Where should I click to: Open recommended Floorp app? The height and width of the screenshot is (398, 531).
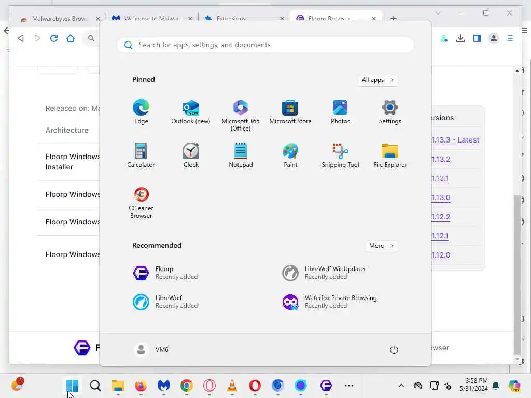coord(166,273)
